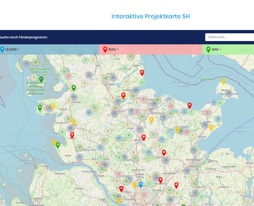Select the yellow pin on Fehmarn island
The width and height of the screenshot is (254, 206).
223,82
